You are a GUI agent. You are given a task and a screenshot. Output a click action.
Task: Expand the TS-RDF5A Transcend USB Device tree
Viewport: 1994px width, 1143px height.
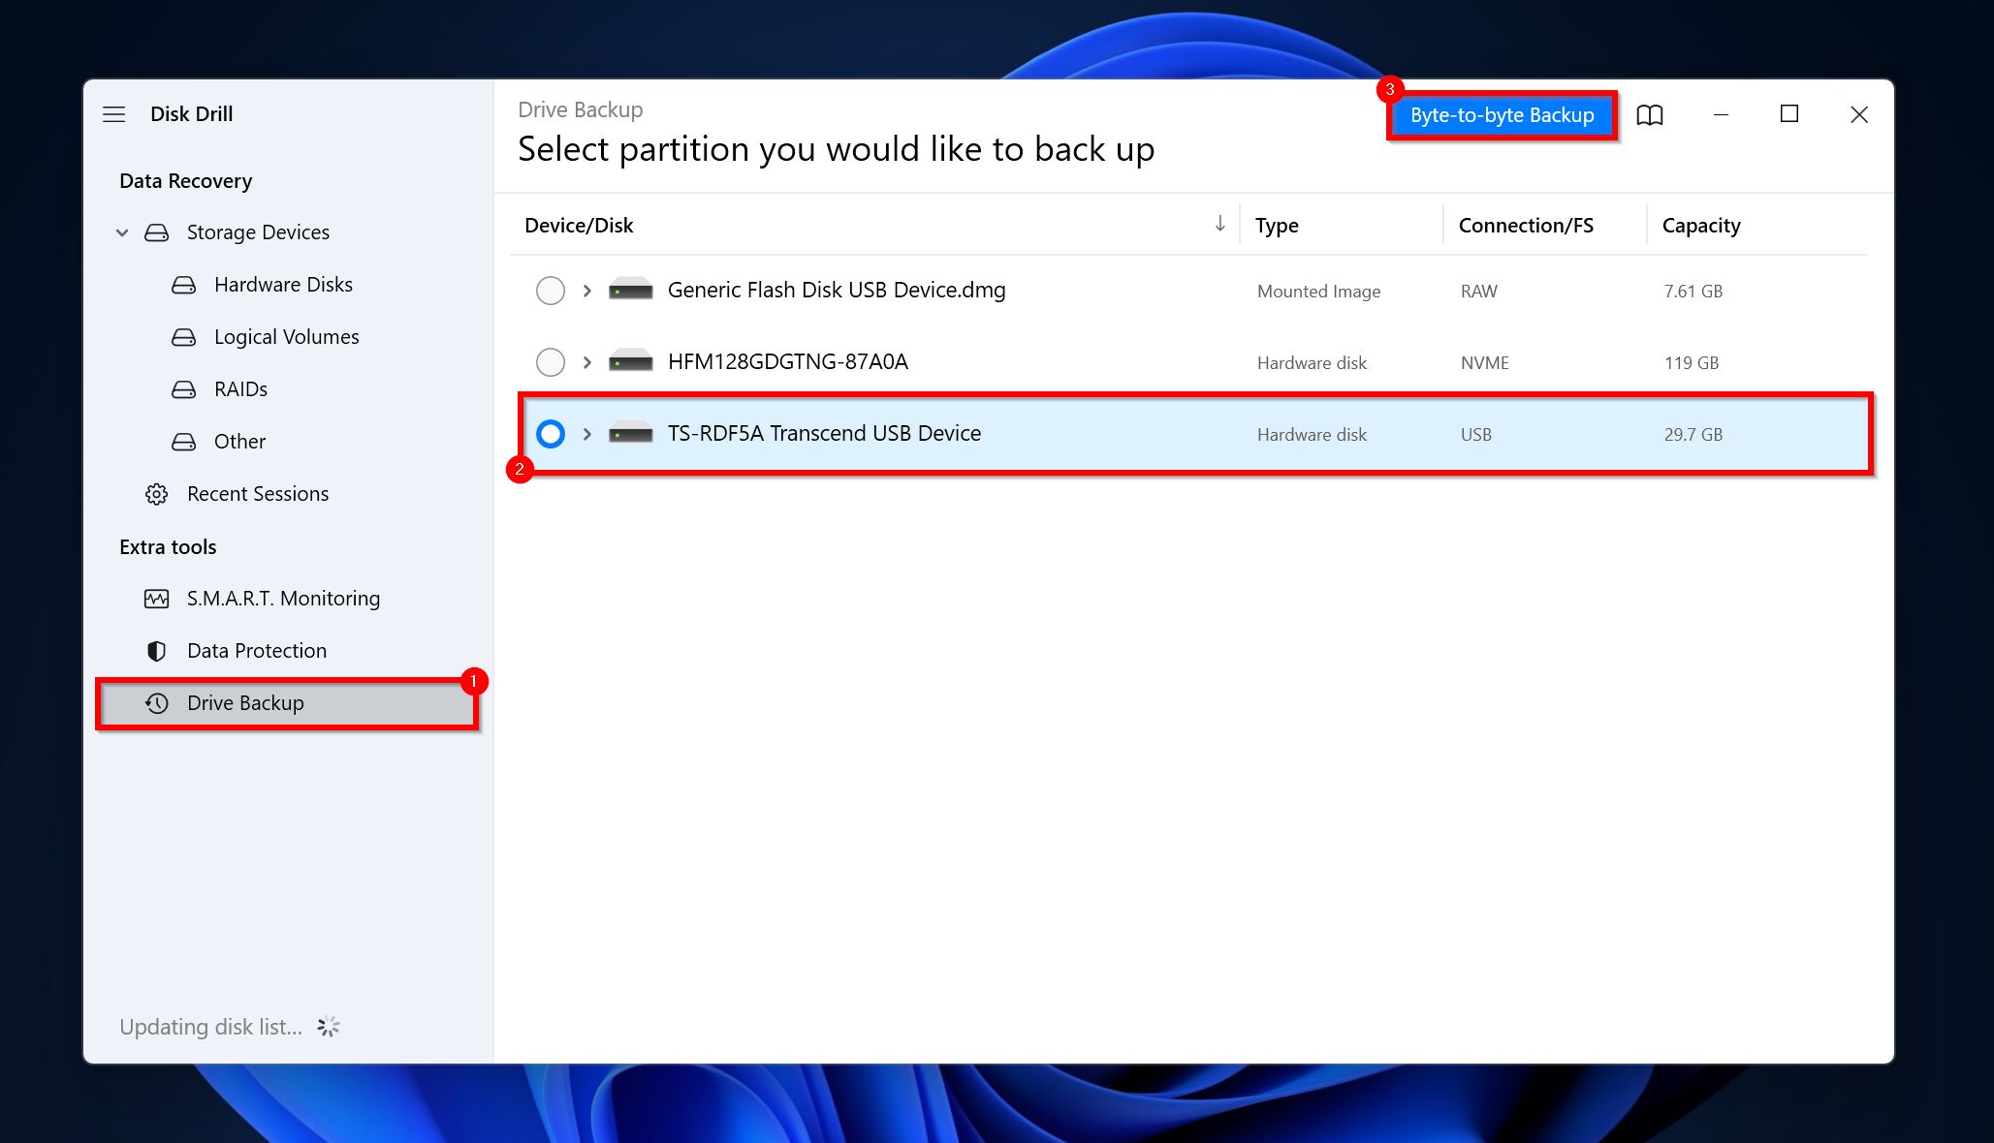tap(585, 434)
